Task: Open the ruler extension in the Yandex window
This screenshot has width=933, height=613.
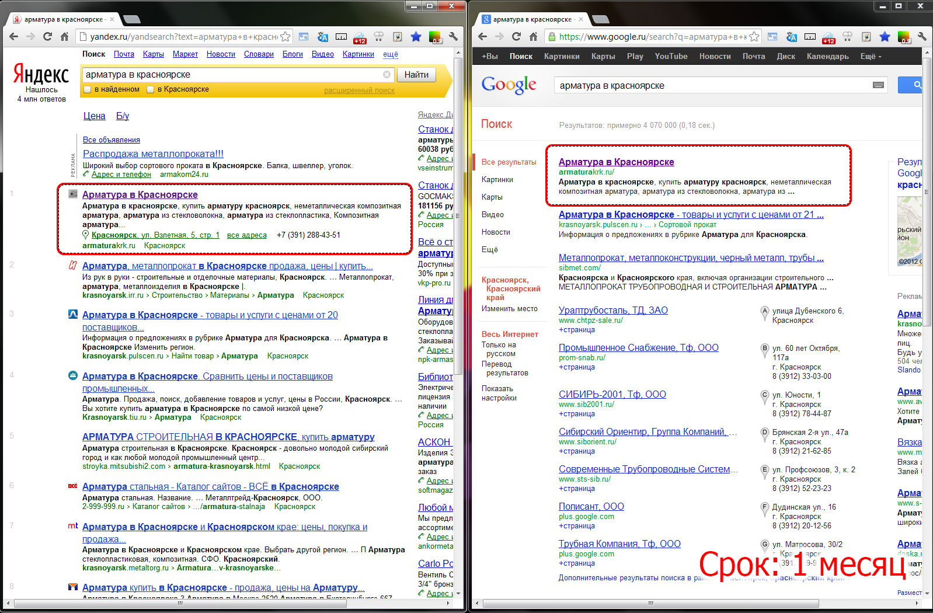Action: [341, 37]
